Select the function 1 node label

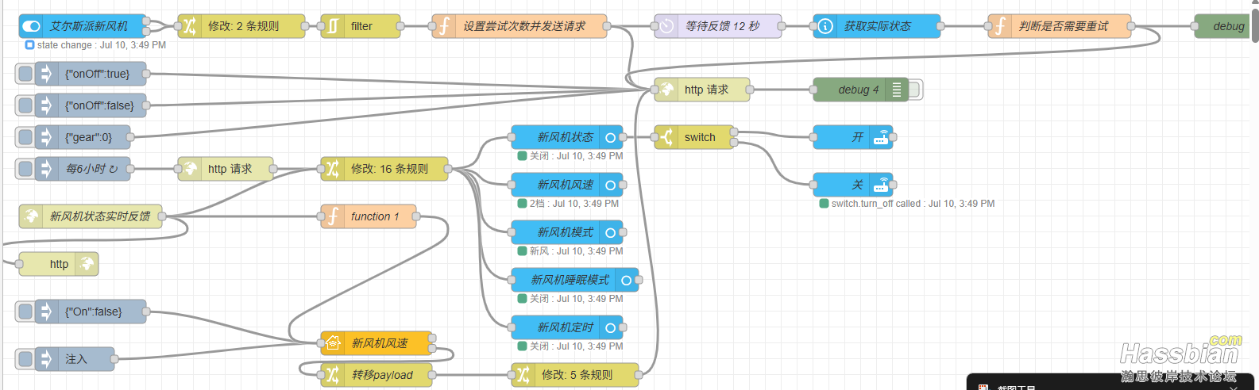(375, 216)
